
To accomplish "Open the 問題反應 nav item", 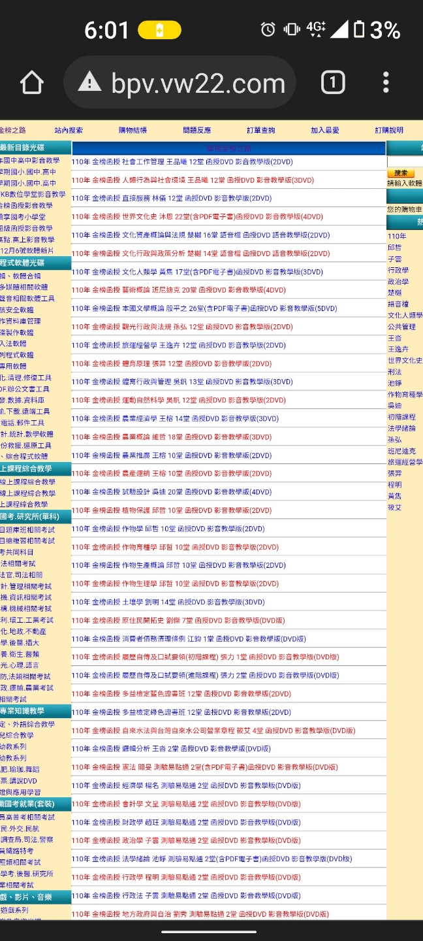I will coord(196,131).
